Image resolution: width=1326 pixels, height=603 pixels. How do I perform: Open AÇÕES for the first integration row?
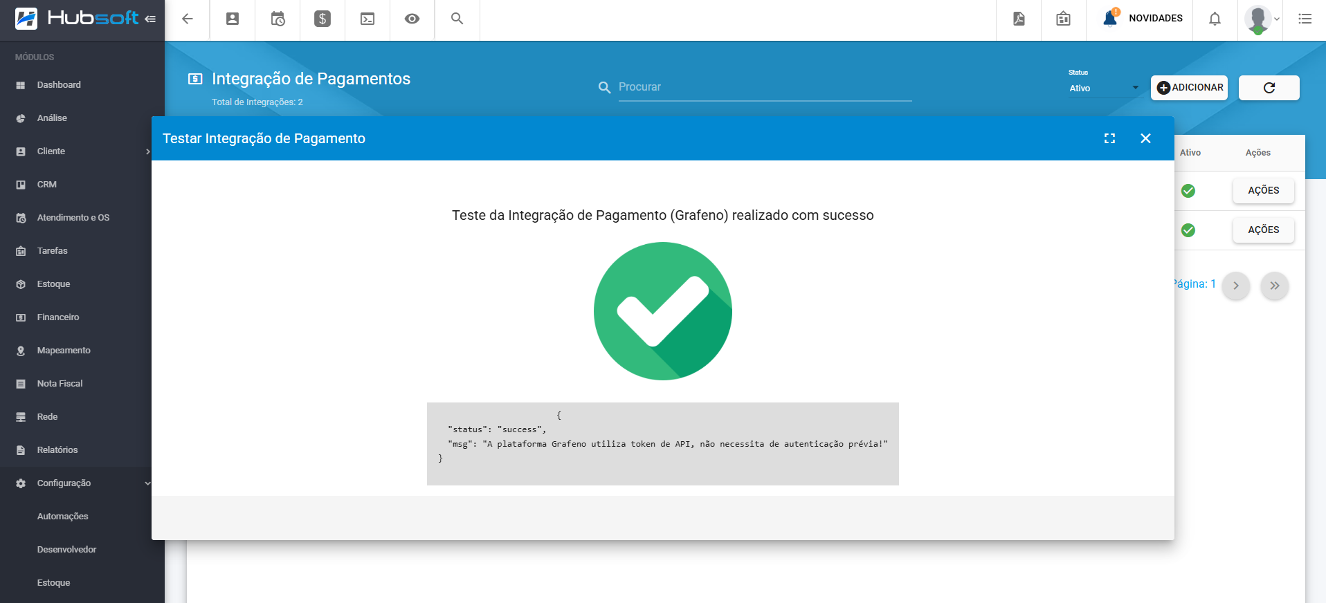click(1263, 190)
